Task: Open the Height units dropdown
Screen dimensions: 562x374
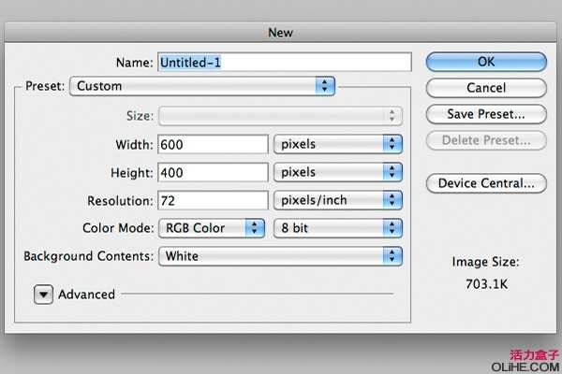Action: pos(337,172)
